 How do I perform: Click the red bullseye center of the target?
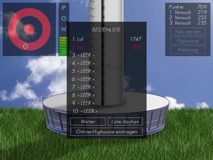[x=29, y=29]
